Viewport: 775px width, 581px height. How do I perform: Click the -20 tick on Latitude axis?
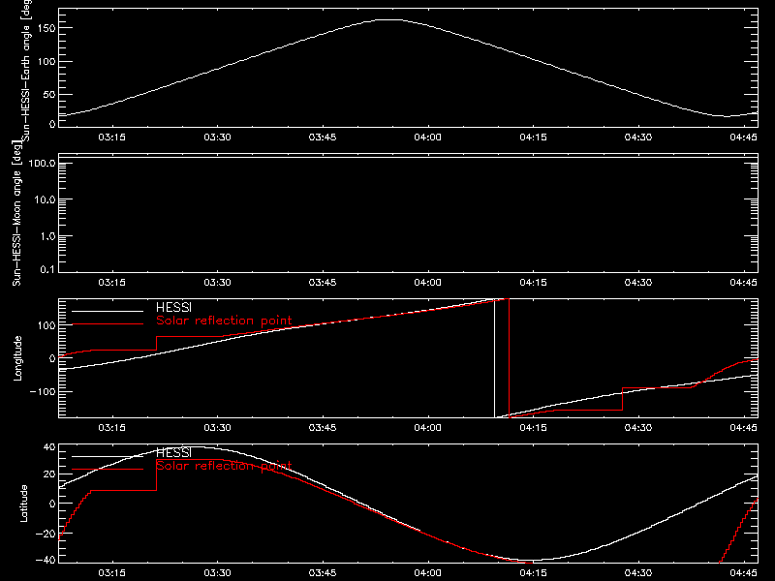[x=46, y=534]
